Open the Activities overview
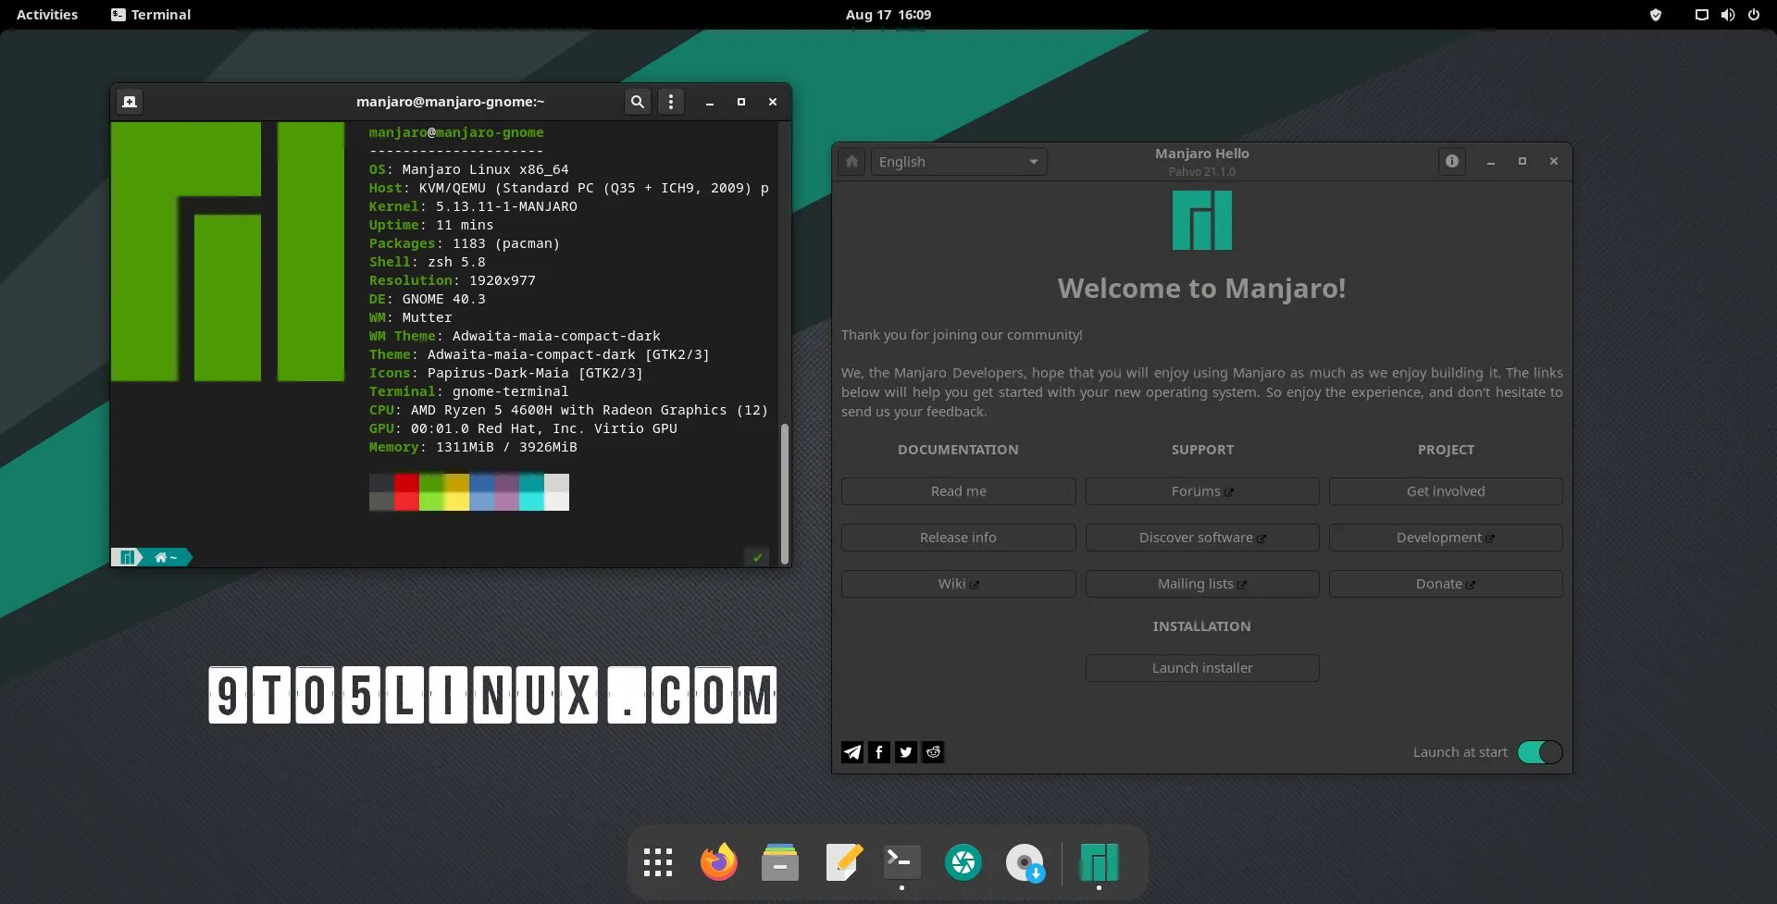 (x=47, y=15)
